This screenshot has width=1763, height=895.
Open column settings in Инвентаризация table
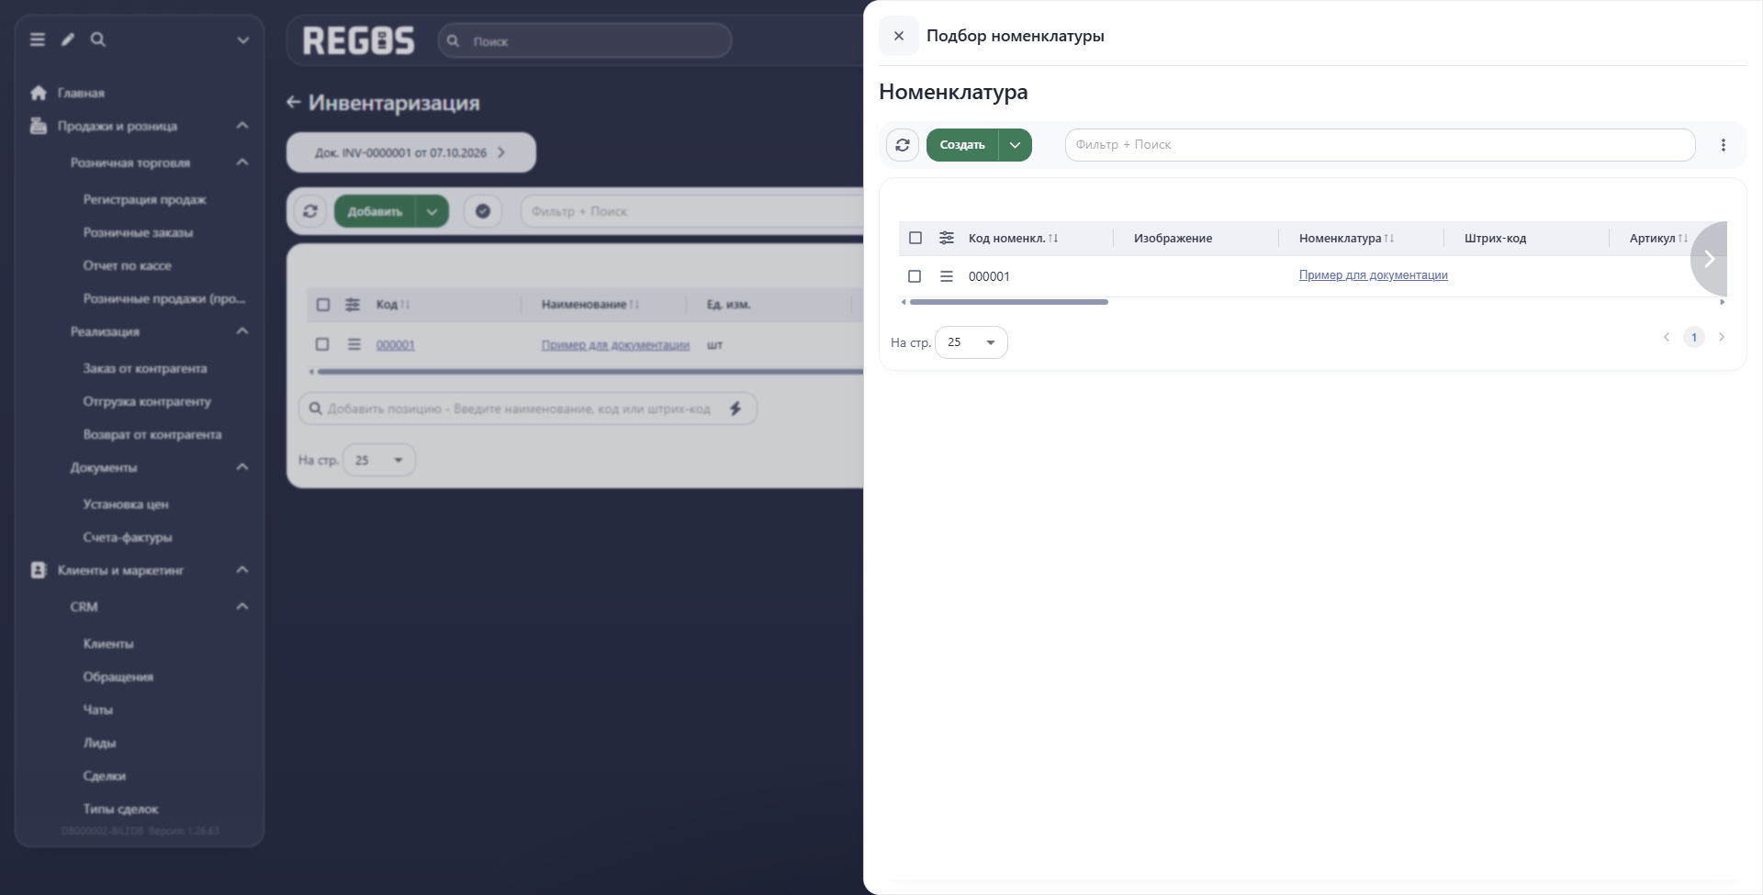coord(353,305)
